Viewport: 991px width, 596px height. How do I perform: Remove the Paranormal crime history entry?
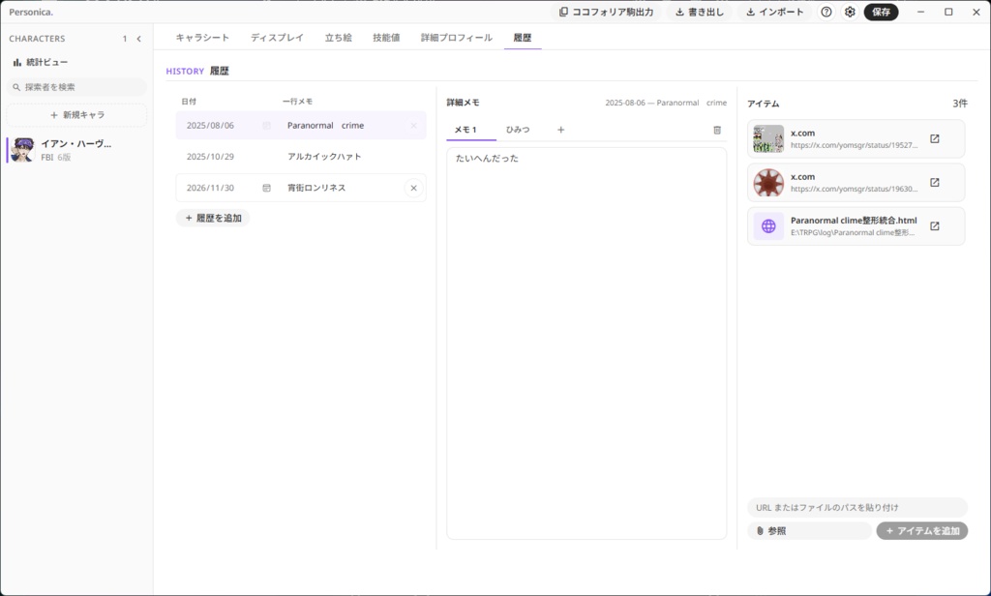413,125
